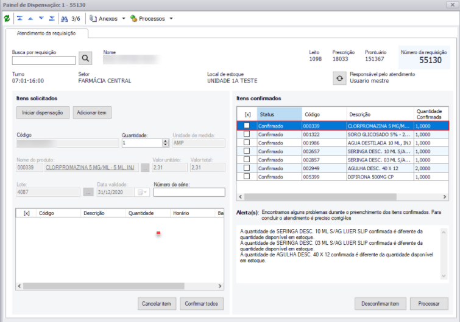
Task: Open the Processos dropdown arrow
Action: point(171,19)
